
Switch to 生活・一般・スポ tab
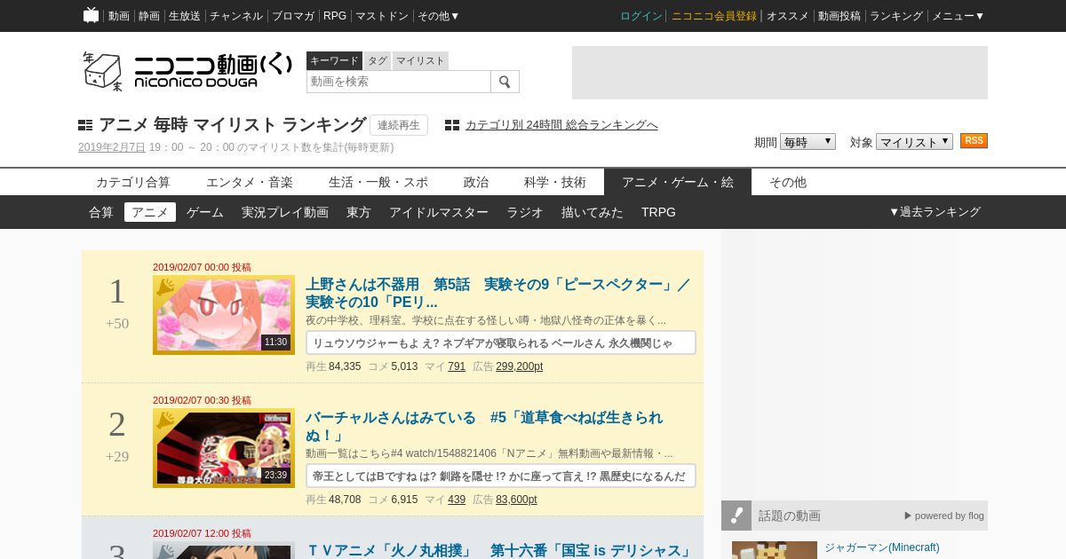pos(378,182)
